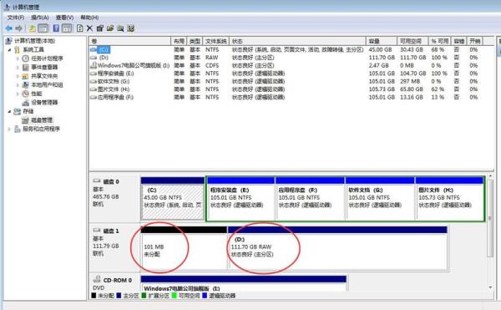501x310 pixels.
Task: Click the 存储 storage icon
Action: [17, 111]
